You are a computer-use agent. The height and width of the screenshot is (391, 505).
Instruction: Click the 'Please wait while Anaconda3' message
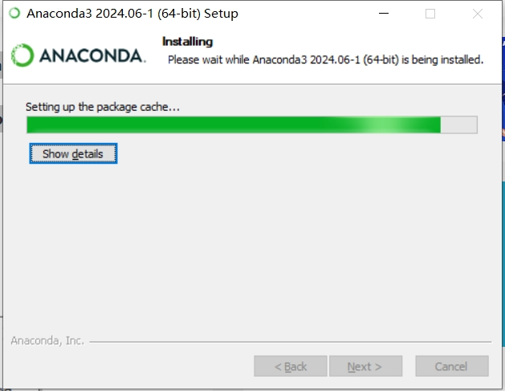pos(326,59)
